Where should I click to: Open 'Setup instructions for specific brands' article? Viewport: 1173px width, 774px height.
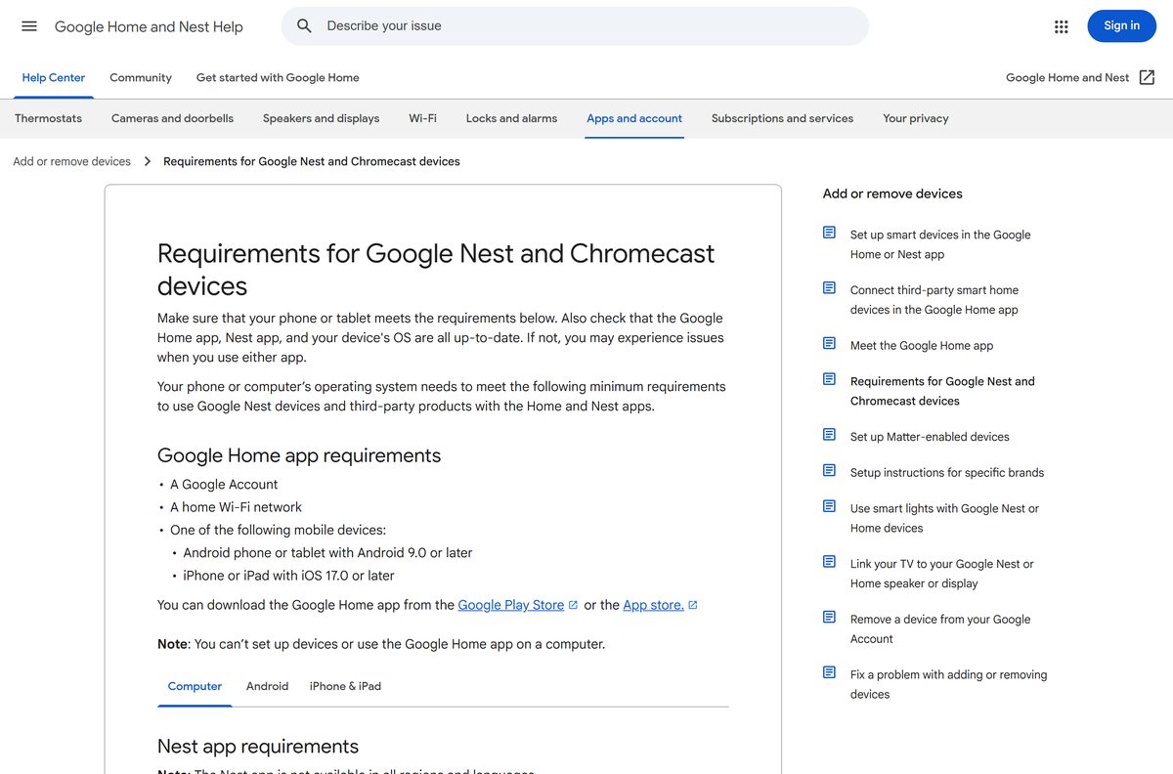click(x=947, y=472)
